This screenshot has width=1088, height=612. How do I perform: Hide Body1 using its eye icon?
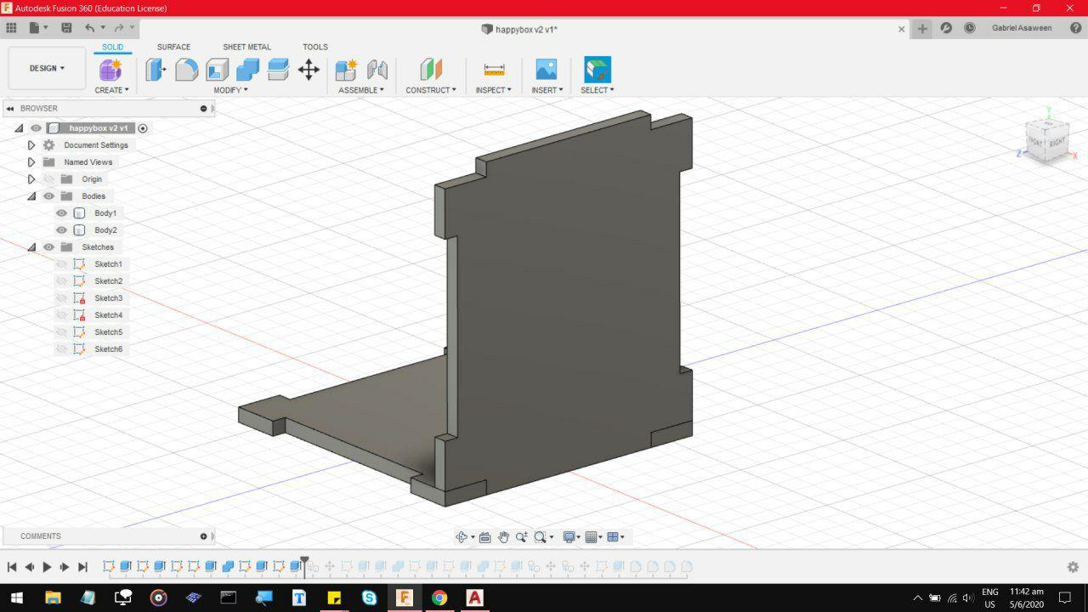point(61,213)
